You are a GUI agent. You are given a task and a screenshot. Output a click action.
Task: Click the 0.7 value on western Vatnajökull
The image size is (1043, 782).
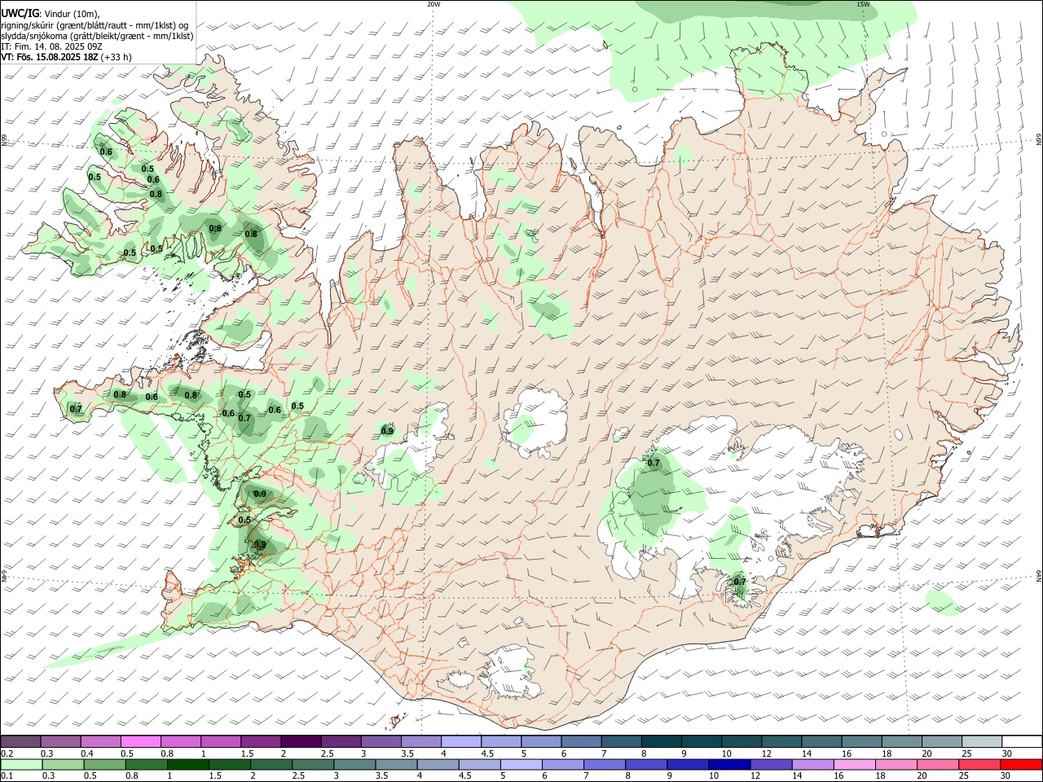[x=654, y=463]
